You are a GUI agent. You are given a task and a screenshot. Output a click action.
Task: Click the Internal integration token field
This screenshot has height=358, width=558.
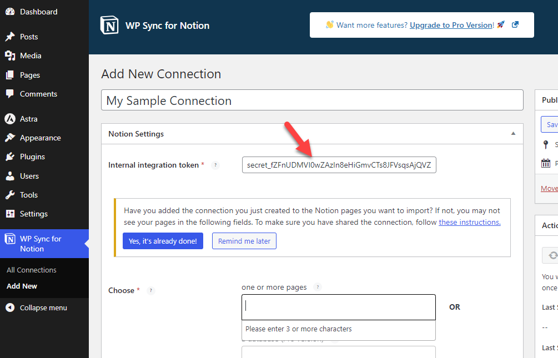339,165
